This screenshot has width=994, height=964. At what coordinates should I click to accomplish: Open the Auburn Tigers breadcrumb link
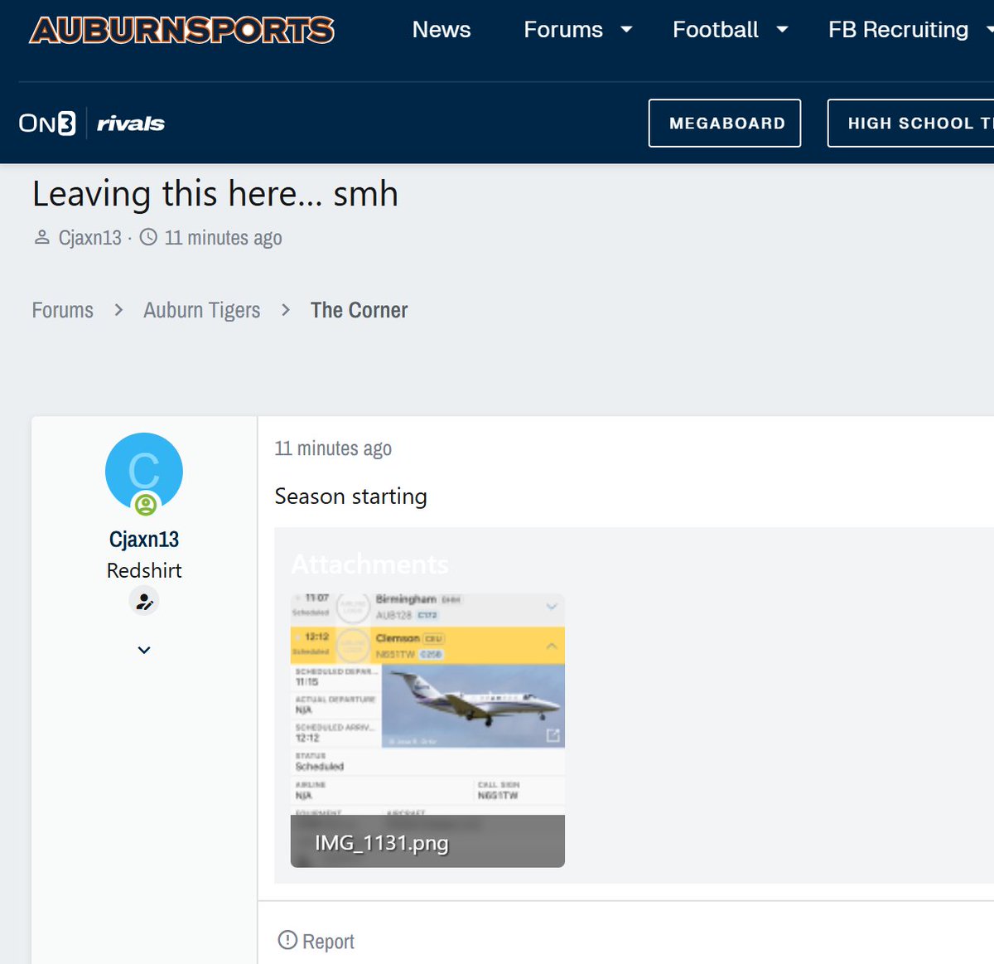[201, 310]
